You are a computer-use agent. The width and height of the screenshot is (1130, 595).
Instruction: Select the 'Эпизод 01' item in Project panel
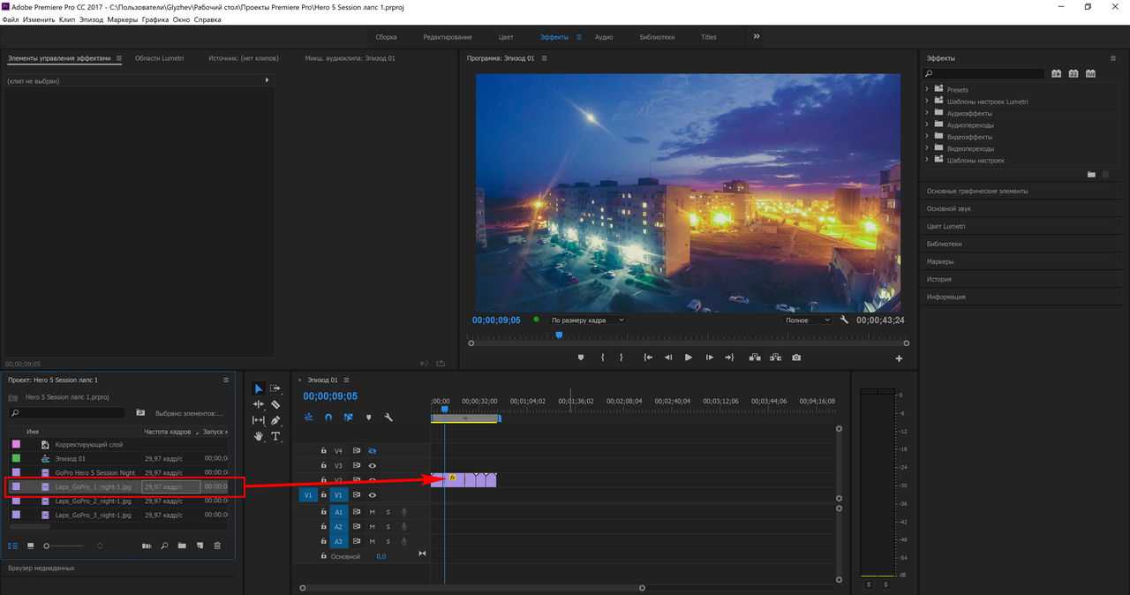[x=71, y=459]
